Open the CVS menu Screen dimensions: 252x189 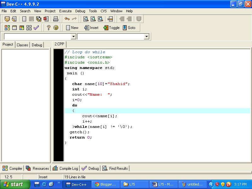pyautogui.click(x=104, y=11)
